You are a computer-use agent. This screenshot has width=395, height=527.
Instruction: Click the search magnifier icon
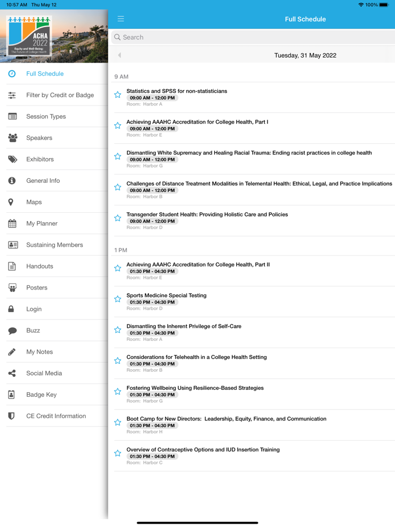(117, 37)
